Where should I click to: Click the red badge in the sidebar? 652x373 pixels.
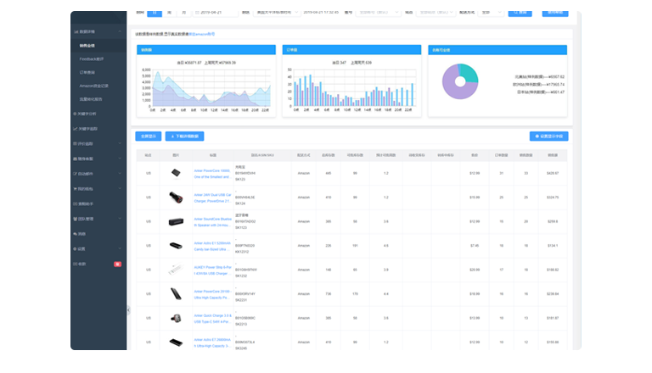coord(118,264)
